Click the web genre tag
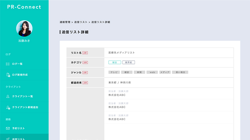Screen dimensions: 250x140 (152, 72)
